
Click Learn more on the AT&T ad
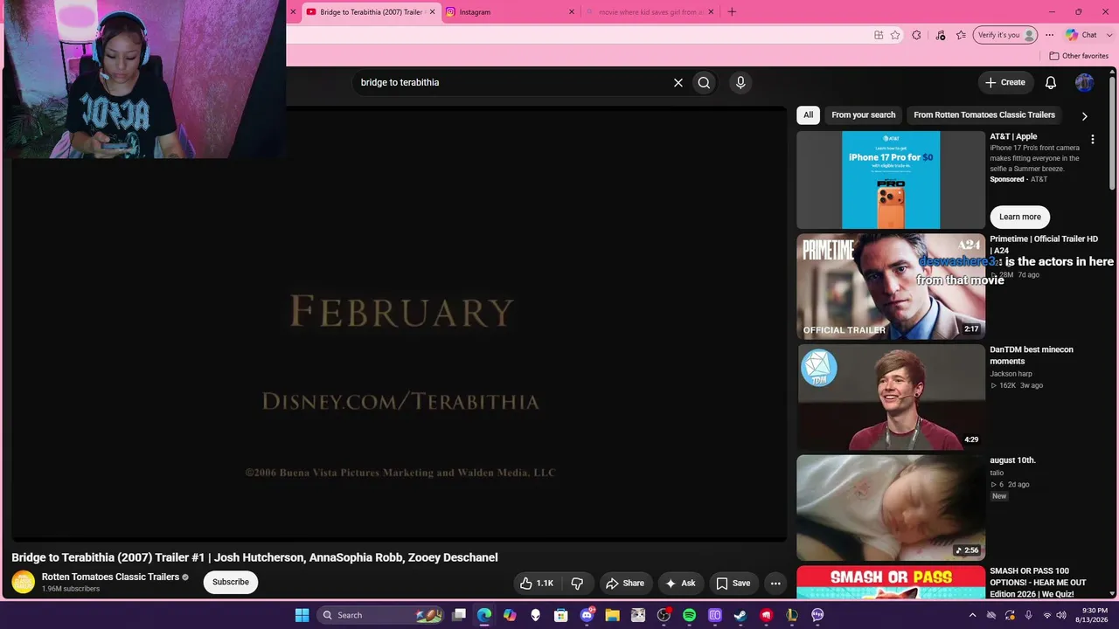(x=1019, y=217)
